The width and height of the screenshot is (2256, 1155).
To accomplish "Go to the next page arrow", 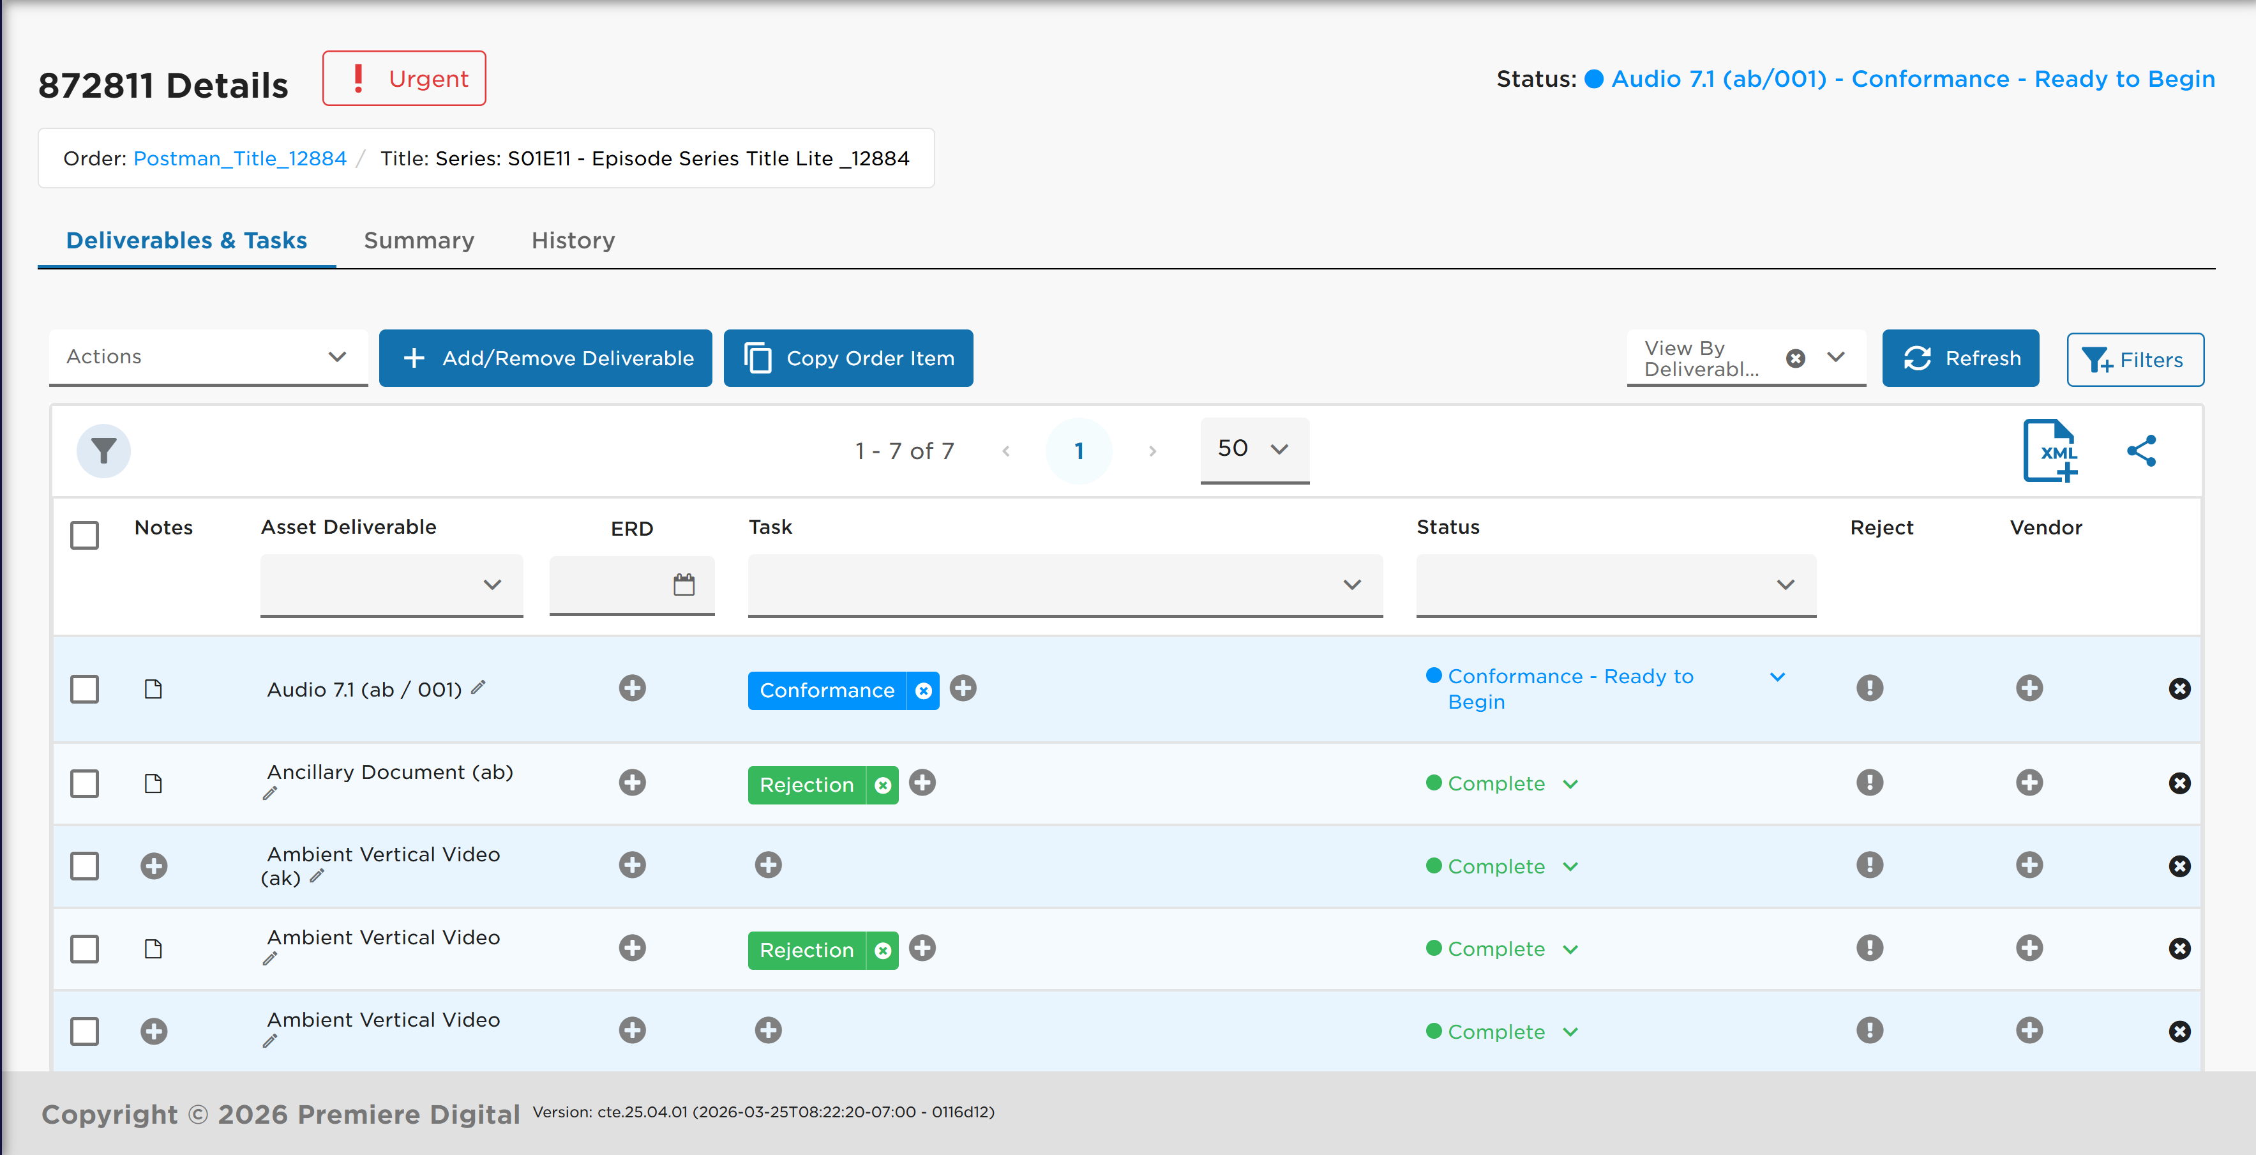I will (1152, 452).
